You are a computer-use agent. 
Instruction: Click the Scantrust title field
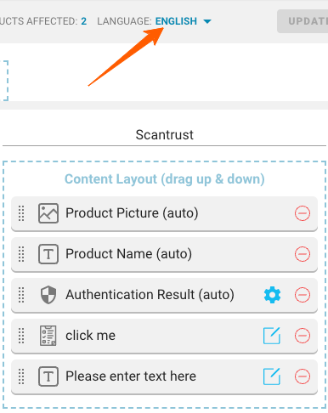click(164, 135)
